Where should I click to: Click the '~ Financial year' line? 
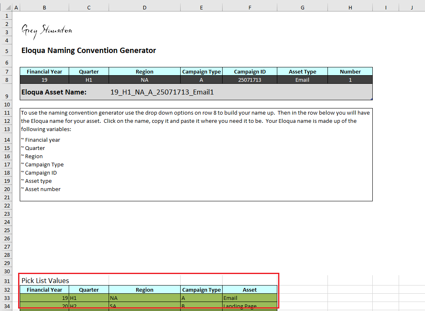point(41,140)
